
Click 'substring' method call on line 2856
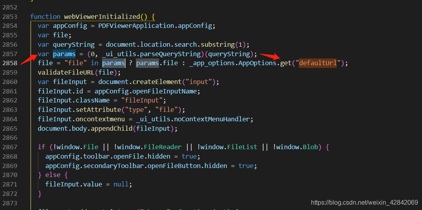click(x=218, y=44)
